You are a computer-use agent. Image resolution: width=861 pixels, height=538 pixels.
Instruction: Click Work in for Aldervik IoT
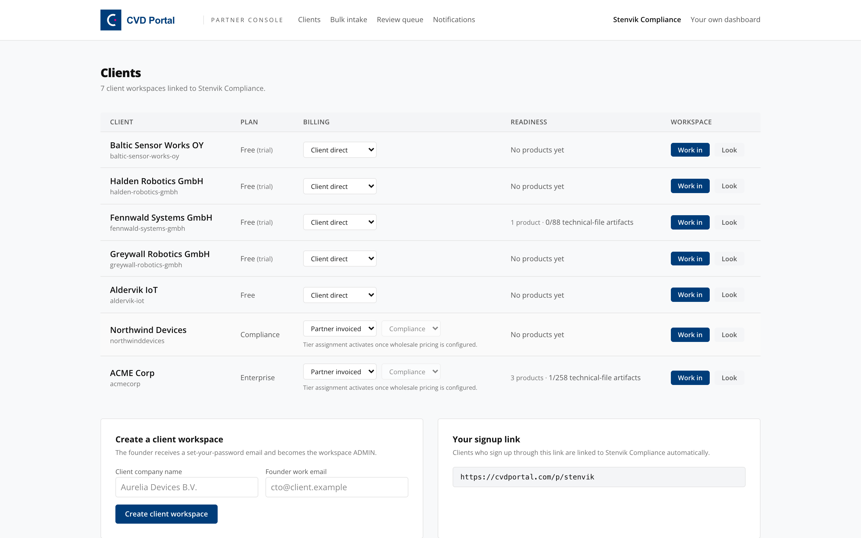(690, 295)
